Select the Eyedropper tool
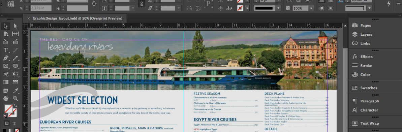 tap(16, 91)
